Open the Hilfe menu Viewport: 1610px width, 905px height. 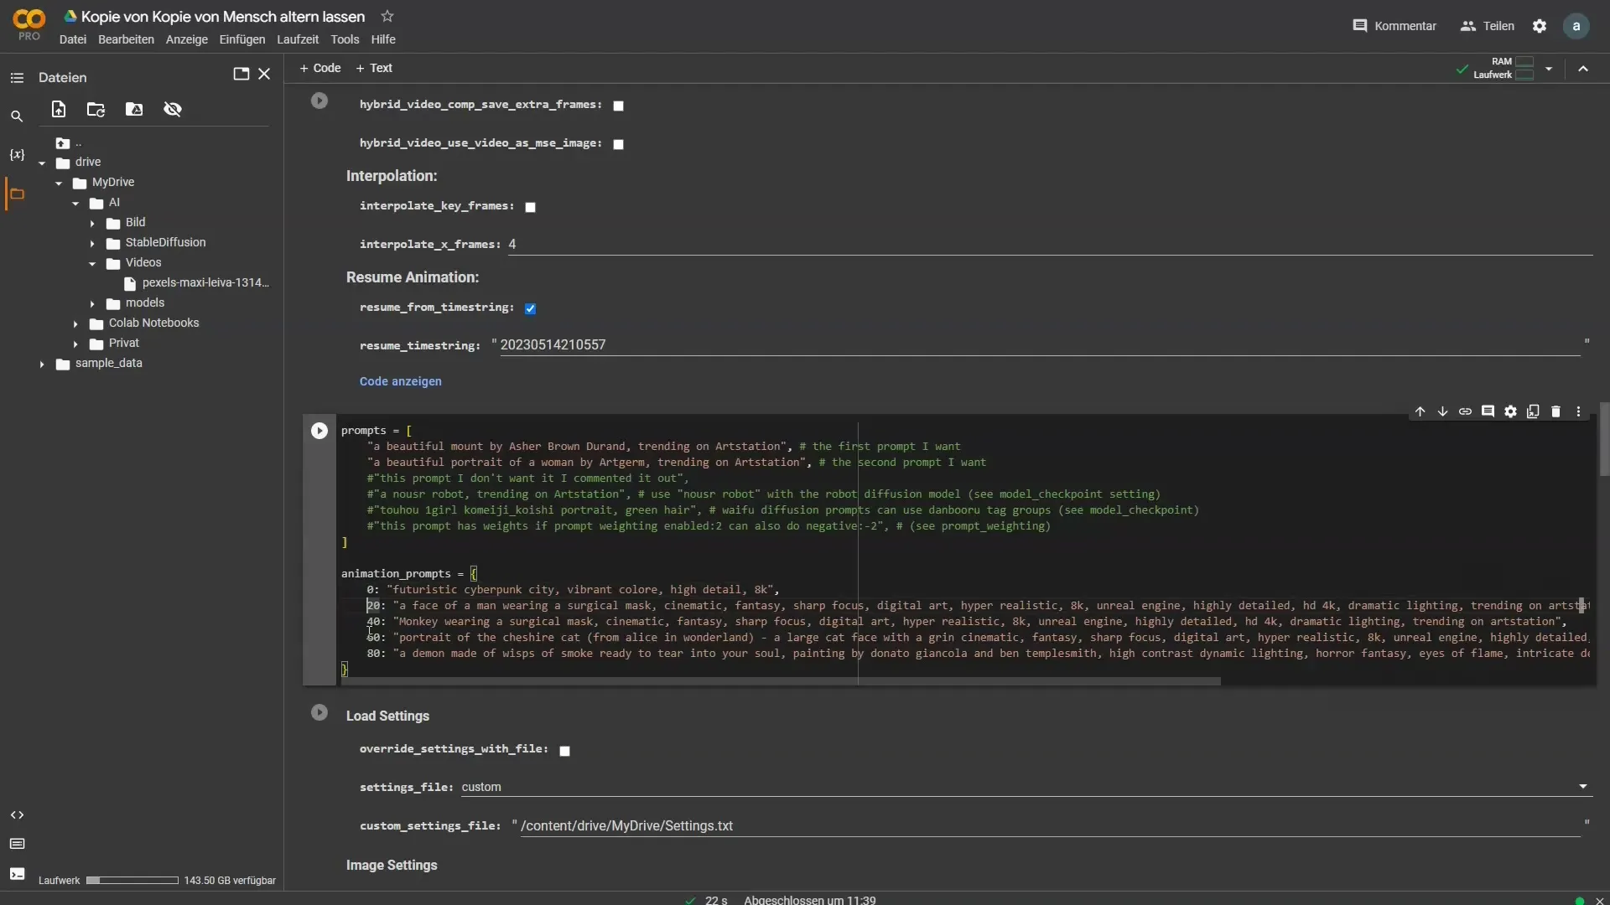coord(383,39)
